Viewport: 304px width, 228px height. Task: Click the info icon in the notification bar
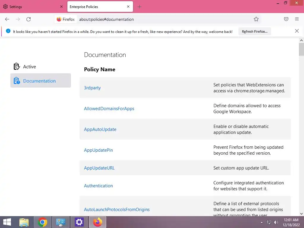click(x=8, y=31)
